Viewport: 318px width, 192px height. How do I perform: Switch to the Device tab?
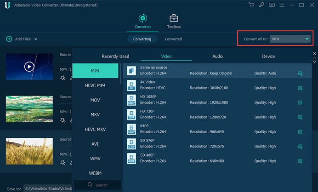click(x=268, y=56)
